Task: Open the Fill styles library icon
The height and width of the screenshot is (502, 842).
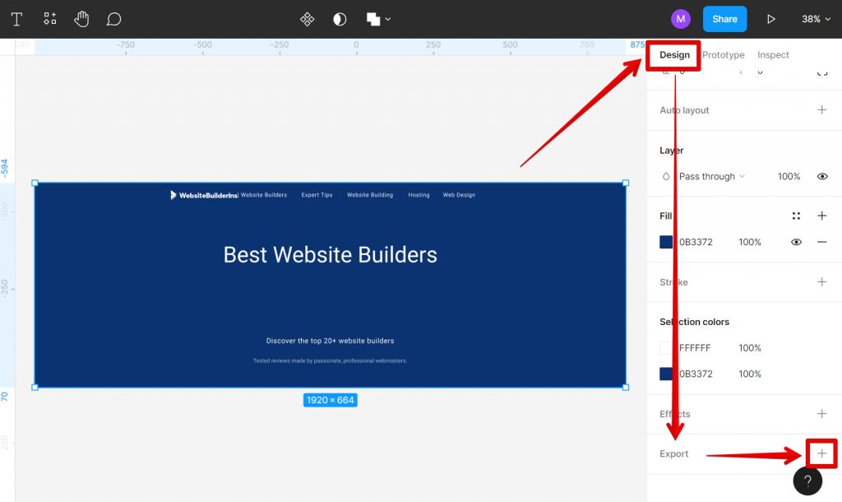Action: click(x=796, y=216)
